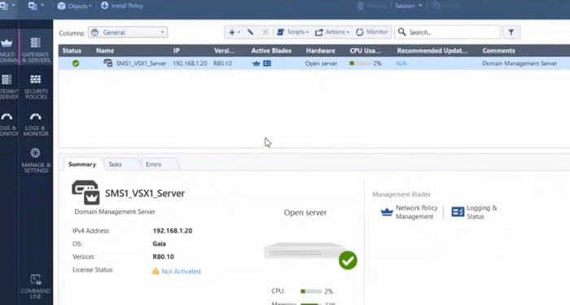Sort by the Status column header

(x=72, y=50)
